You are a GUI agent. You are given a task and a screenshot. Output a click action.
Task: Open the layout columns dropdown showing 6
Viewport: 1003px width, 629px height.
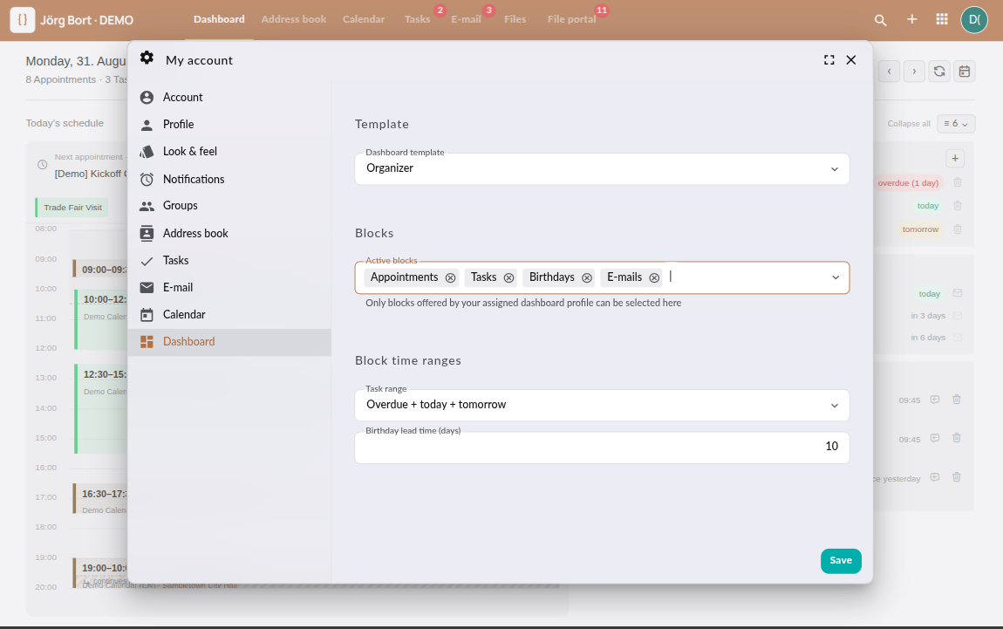click(x=956, y=124)
